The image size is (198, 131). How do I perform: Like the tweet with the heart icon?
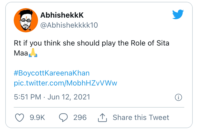[20, 118]
